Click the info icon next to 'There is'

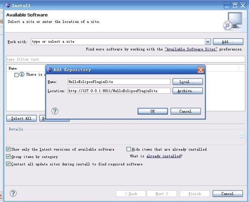coord(22,74)
